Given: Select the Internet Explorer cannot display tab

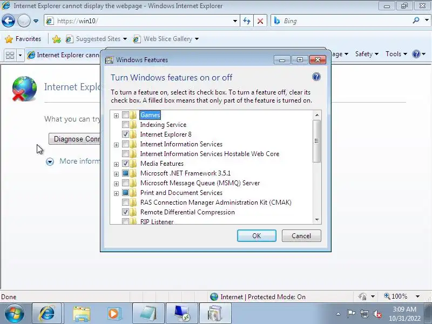Looking at the screenshot, I should (x=63, y=55).
